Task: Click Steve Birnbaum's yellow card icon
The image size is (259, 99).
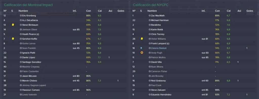Action: pyautogui.click(x=13, y=25)
